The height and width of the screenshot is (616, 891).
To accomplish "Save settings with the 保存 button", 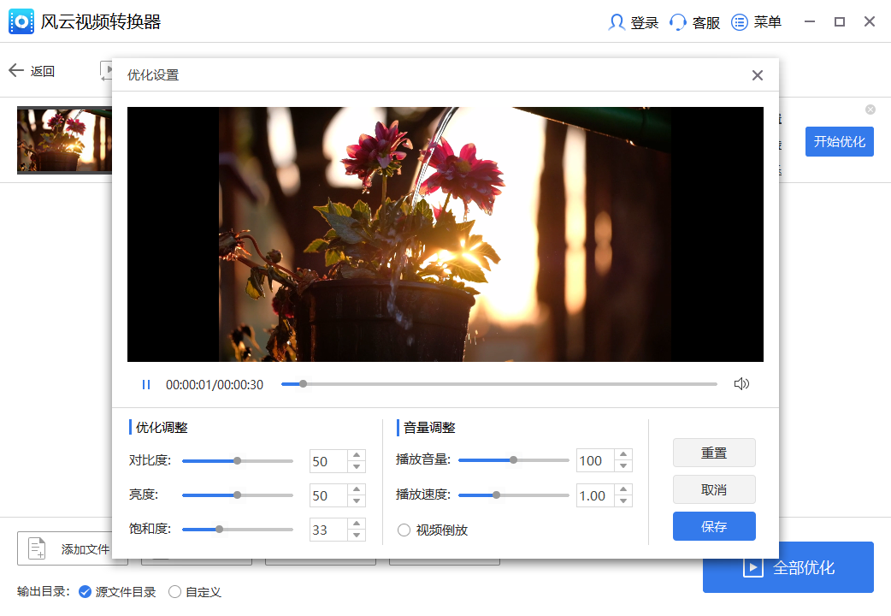I will 714,527.
